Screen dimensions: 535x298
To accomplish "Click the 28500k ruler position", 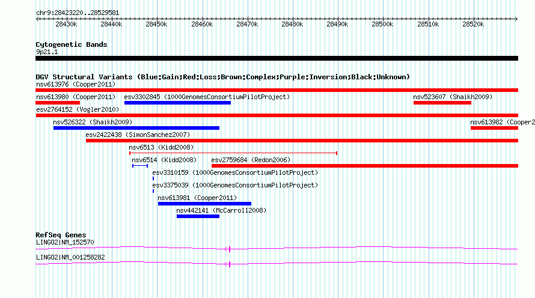I will (x=382, y=24).
